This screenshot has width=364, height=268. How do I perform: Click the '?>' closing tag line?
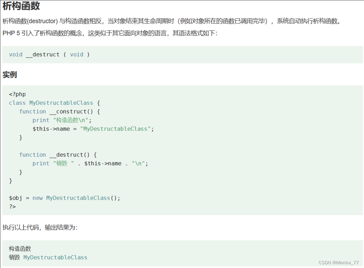click(x=12, y=207)
